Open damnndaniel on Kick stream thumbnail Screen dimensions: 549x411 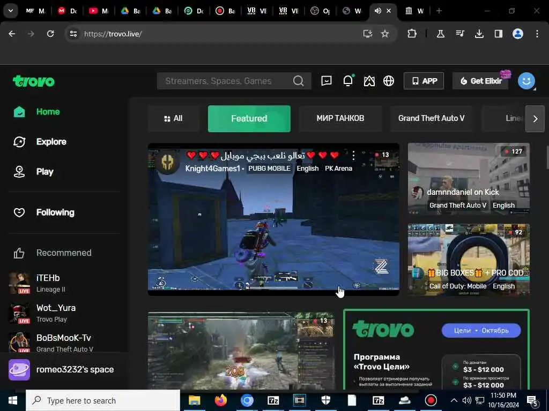[x=469, y=179]
